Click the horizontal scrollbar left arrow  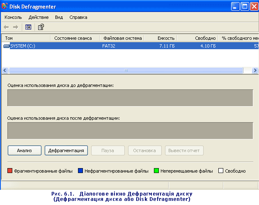[x=5, y=70]
